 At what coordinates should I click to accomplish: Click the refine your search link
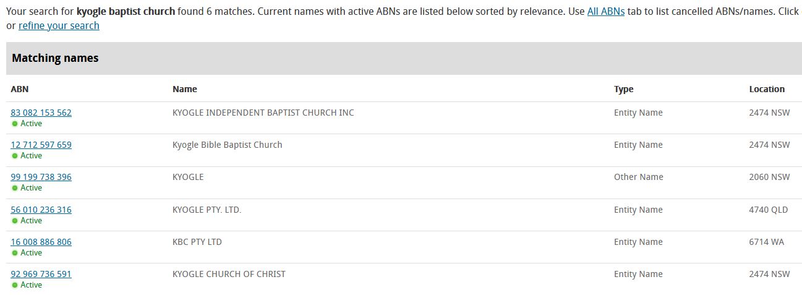click(x=59, y=25)
